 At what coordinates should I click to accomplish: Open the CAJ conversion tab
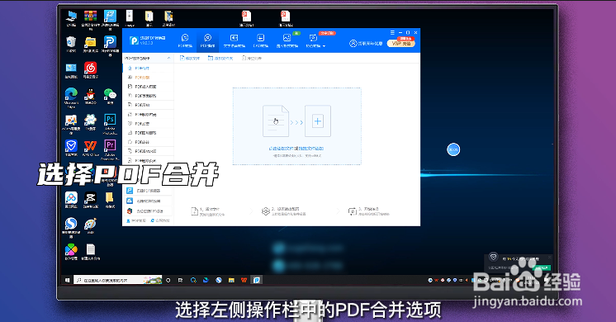coord(260,40)
